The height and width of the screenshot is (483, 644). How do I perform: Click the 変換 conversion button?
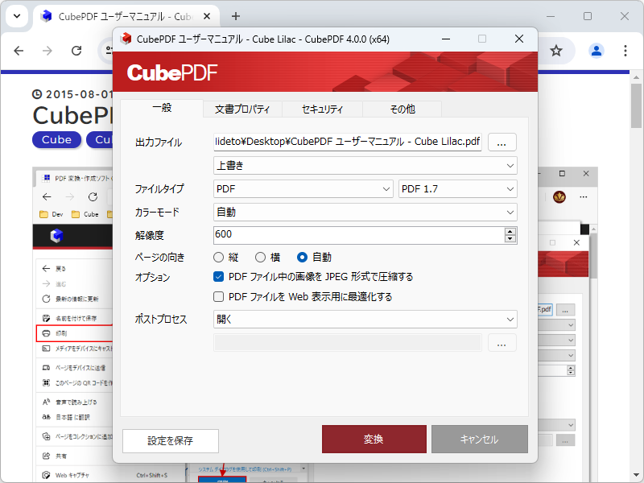374,439
